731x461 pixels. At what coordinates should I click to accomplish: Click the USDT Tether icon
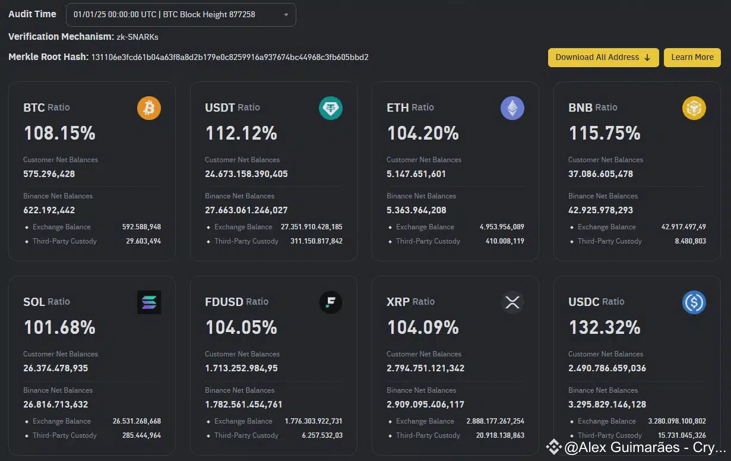pos(331,108)
